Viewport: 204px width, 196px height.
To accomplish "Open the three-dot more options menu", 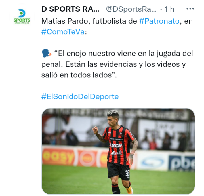I will tap(190, 9).
